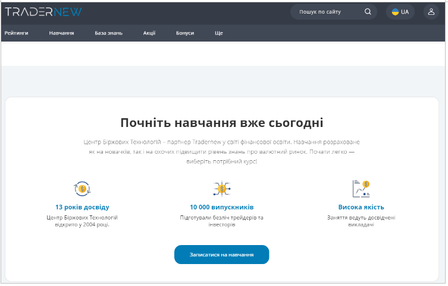Viewport: 448px width, 286px height.
Task: Click the chart quality icon
Action: point(361,189)
